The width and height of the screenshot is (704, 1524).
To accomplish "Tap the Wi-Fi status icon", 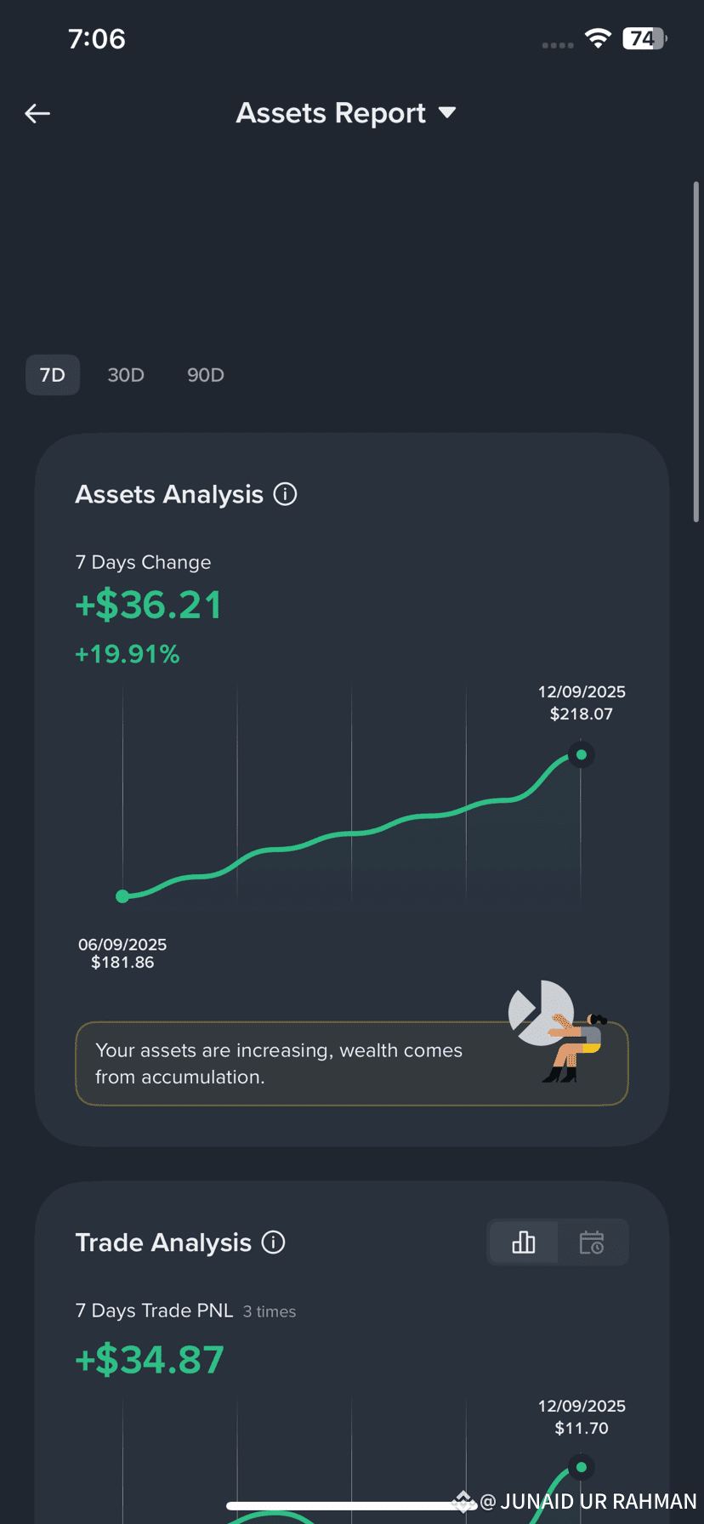I will click(598, 39).
